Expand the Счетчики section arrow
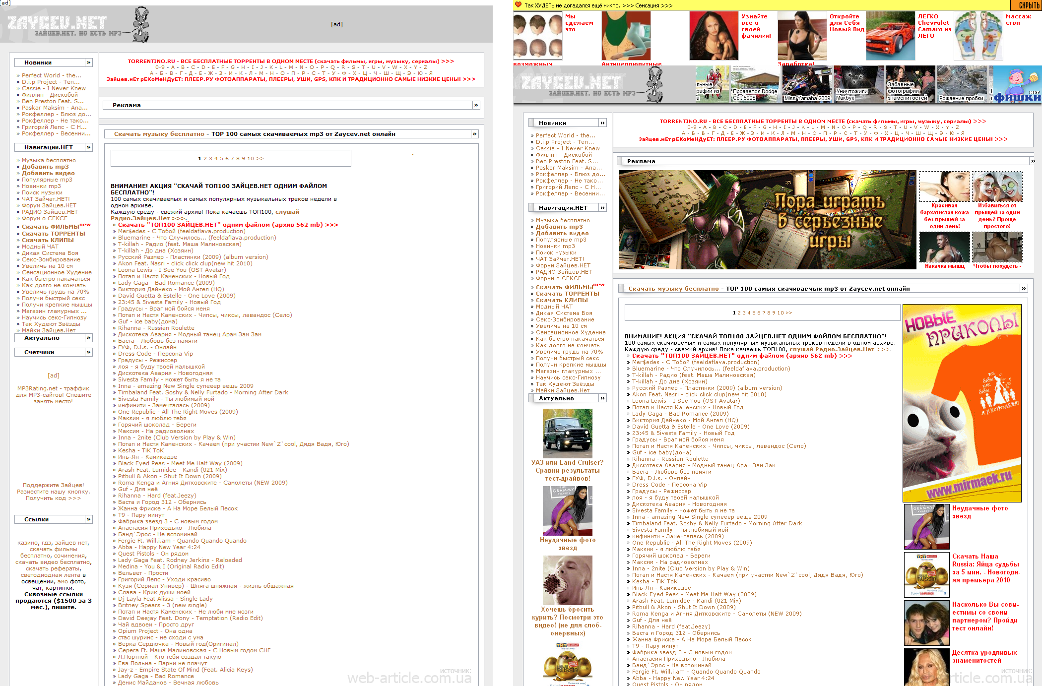Screen dimensions: 1042x686 click(89, 352)
